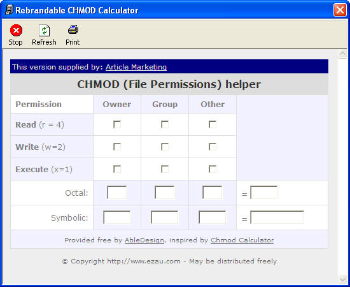Tick Execute permission for Other
350x287 pixels.
pyautogui.click(x=213, y=169)
